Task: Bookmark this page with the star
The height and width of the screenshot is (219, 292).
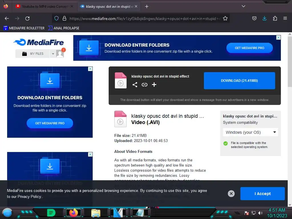Action: point(225,18)
